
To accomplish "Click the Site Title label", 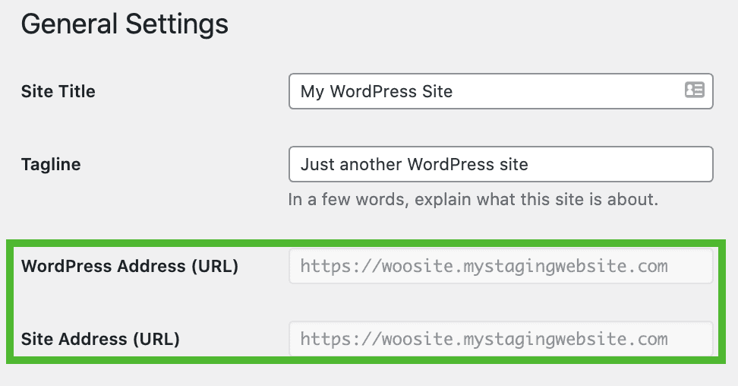I will [x=58, y=91].
